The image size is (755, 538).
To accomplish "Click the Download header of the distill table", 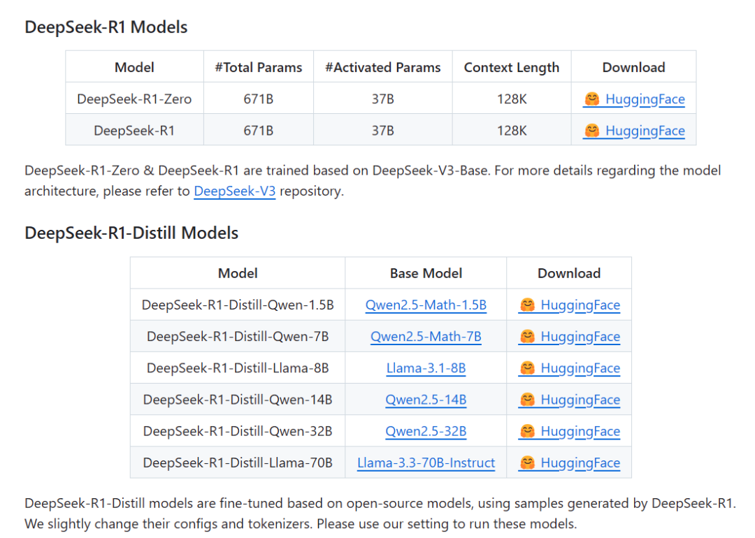I will (x=569, y=273).
